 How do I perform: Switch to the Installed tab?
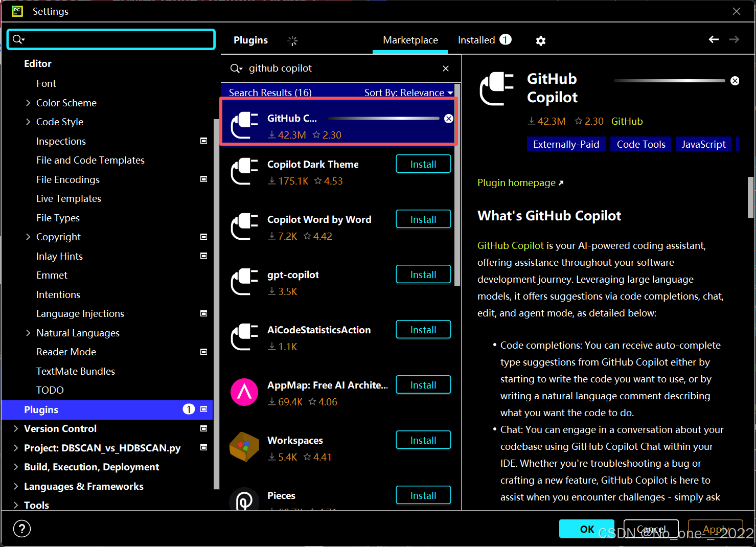(485, 40)
